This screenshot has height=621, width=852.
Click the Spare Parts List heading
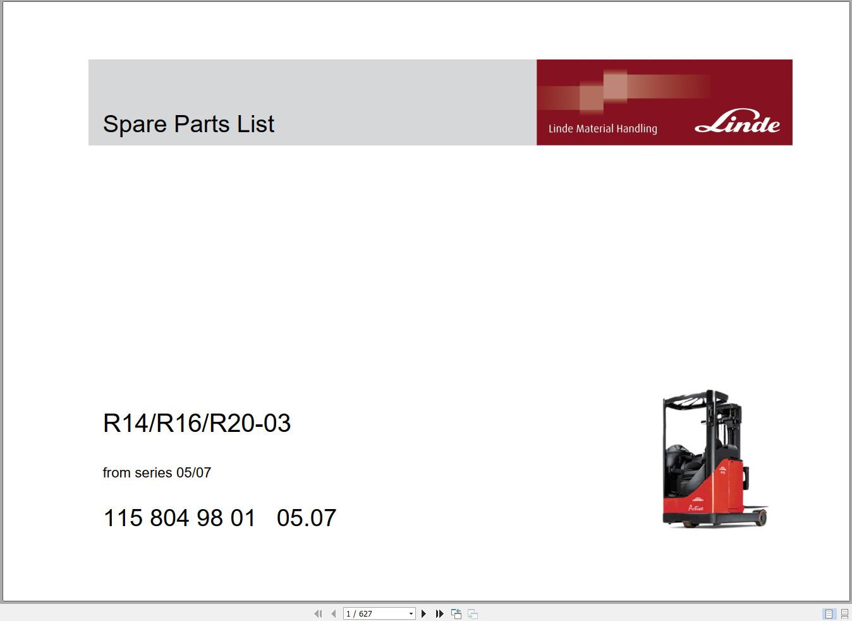189,125
